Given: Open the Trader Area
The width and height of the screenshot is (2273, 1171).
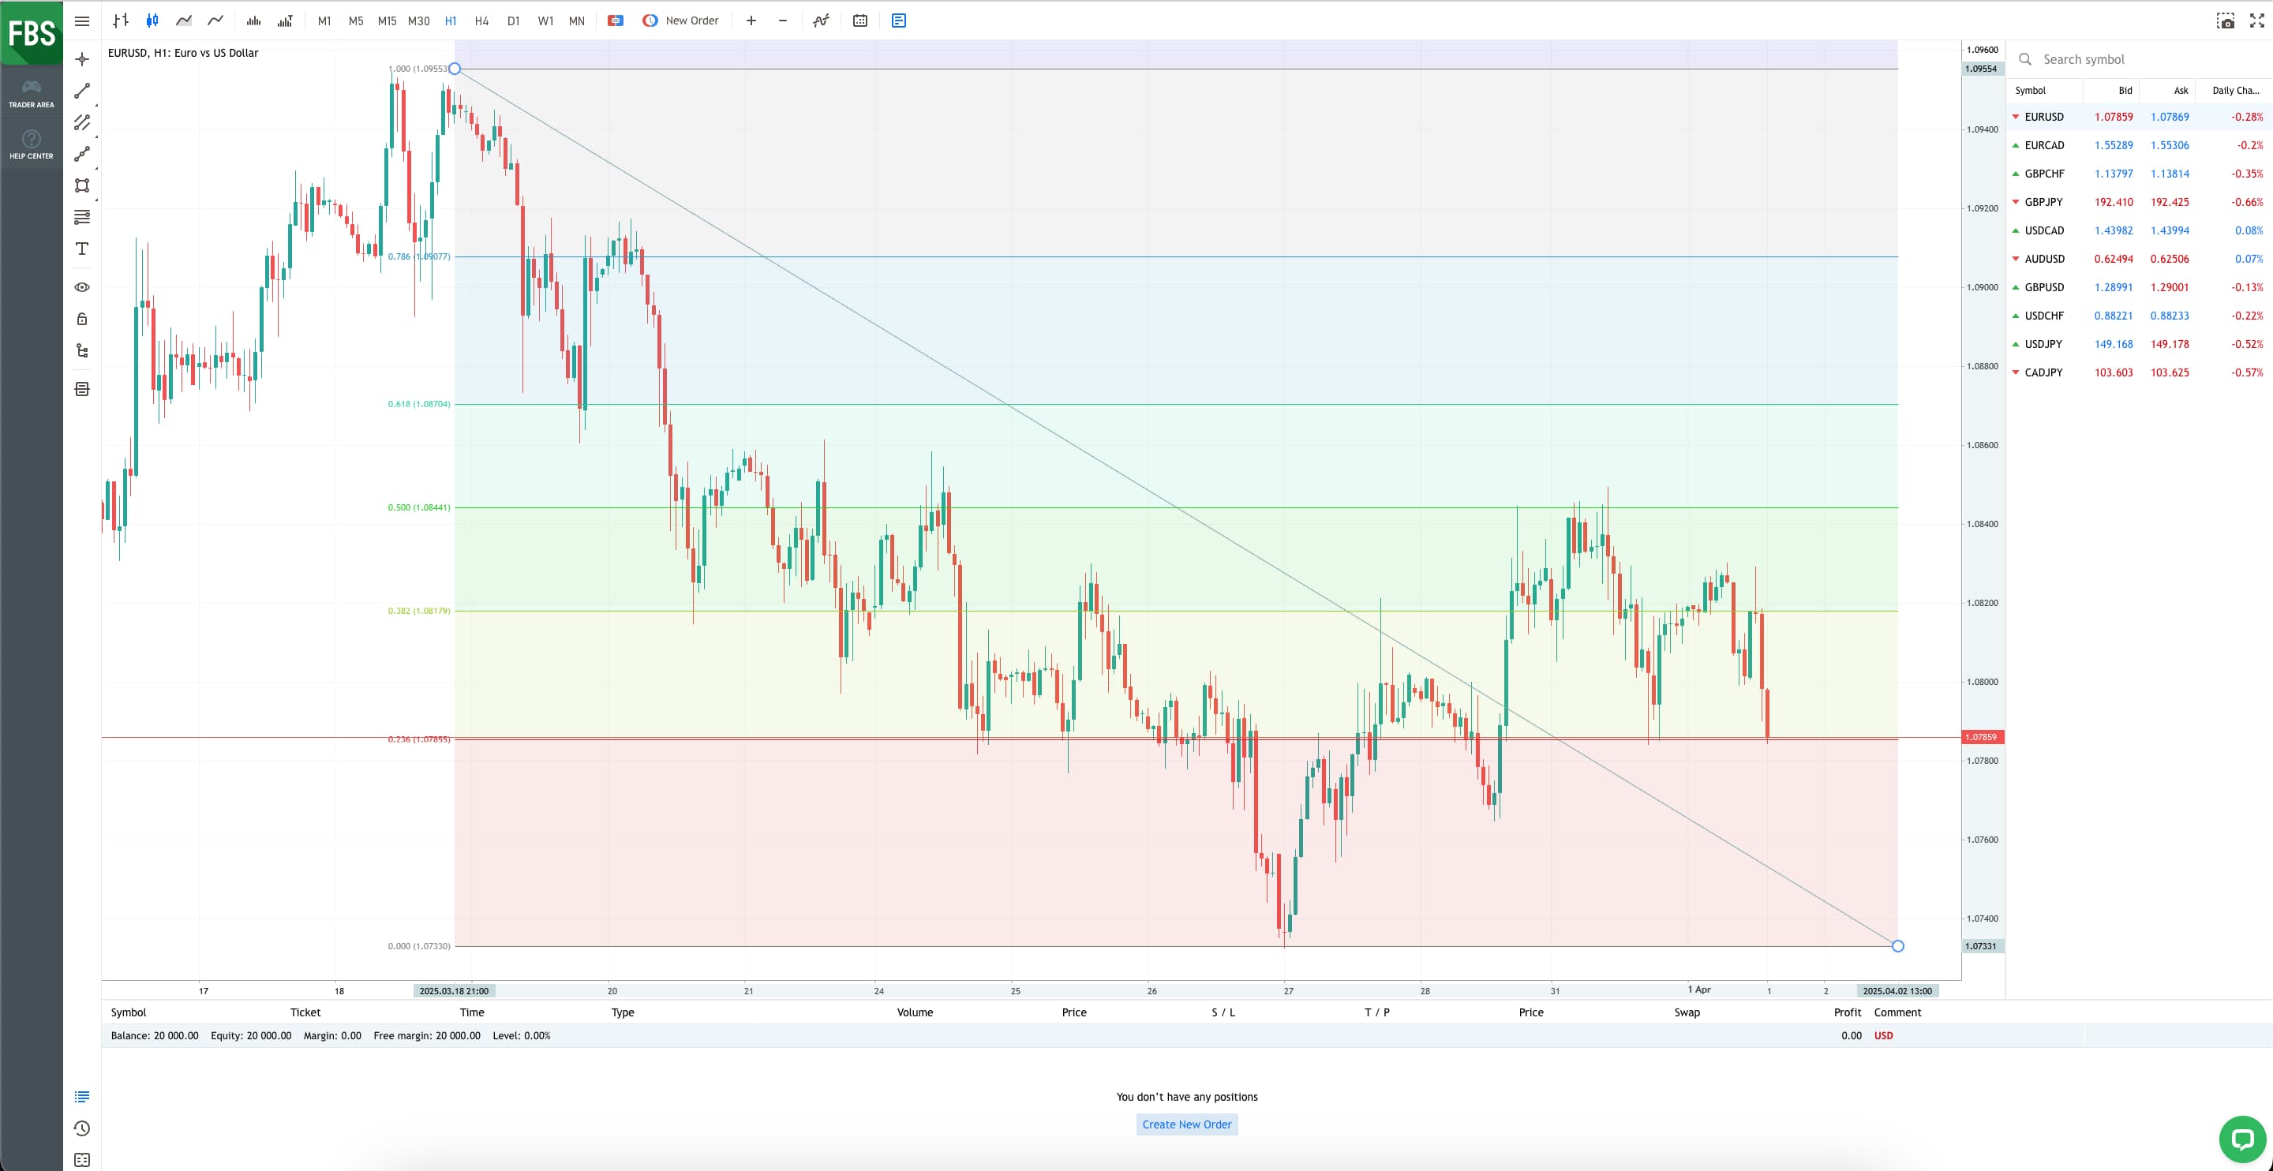Looking at the screenshot, I should (x=31, y=94).
